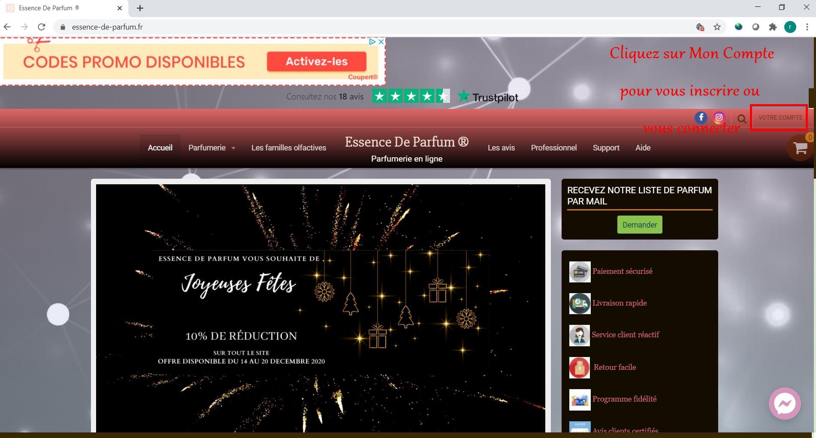This screenshot has width=816, height=438.
Task: Click the AdChoices triangle icon on ad
Action: (372, 42)
